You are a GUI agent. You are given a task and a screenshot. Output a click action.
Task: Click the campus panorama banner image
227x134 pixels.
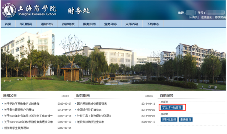point(113,59)
